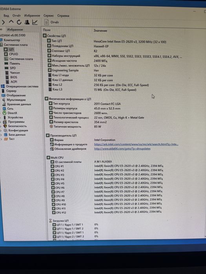
Task: Select the Кэш L3 row
Action: pyautogui.click(x=92, y=90)
